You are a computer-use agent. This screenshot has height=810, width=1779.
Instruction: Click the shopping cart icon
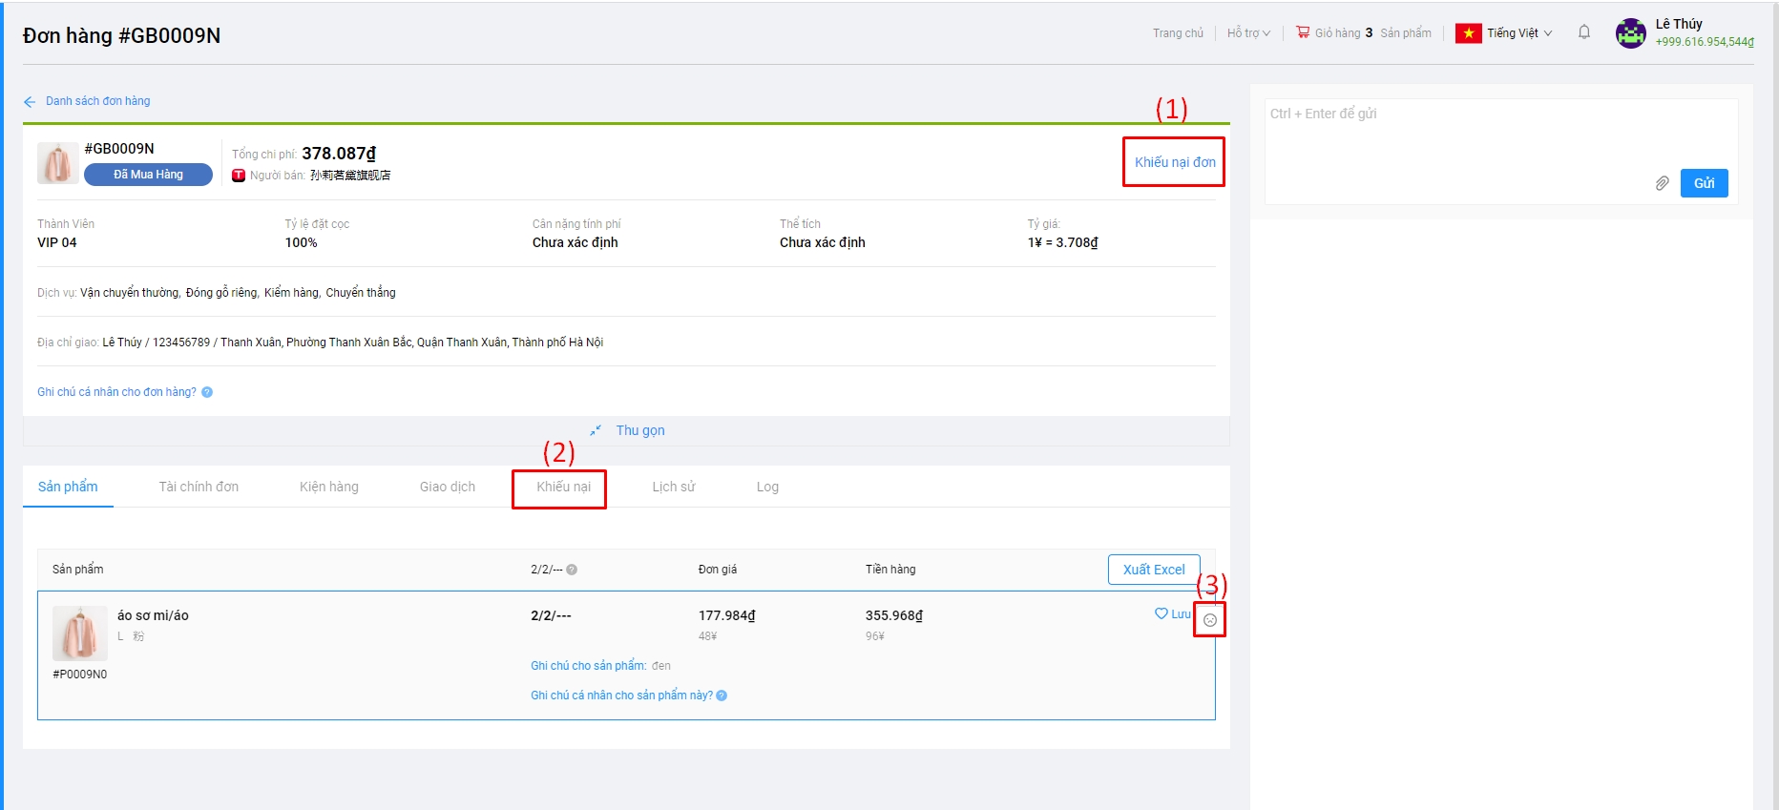point(1303,32)
